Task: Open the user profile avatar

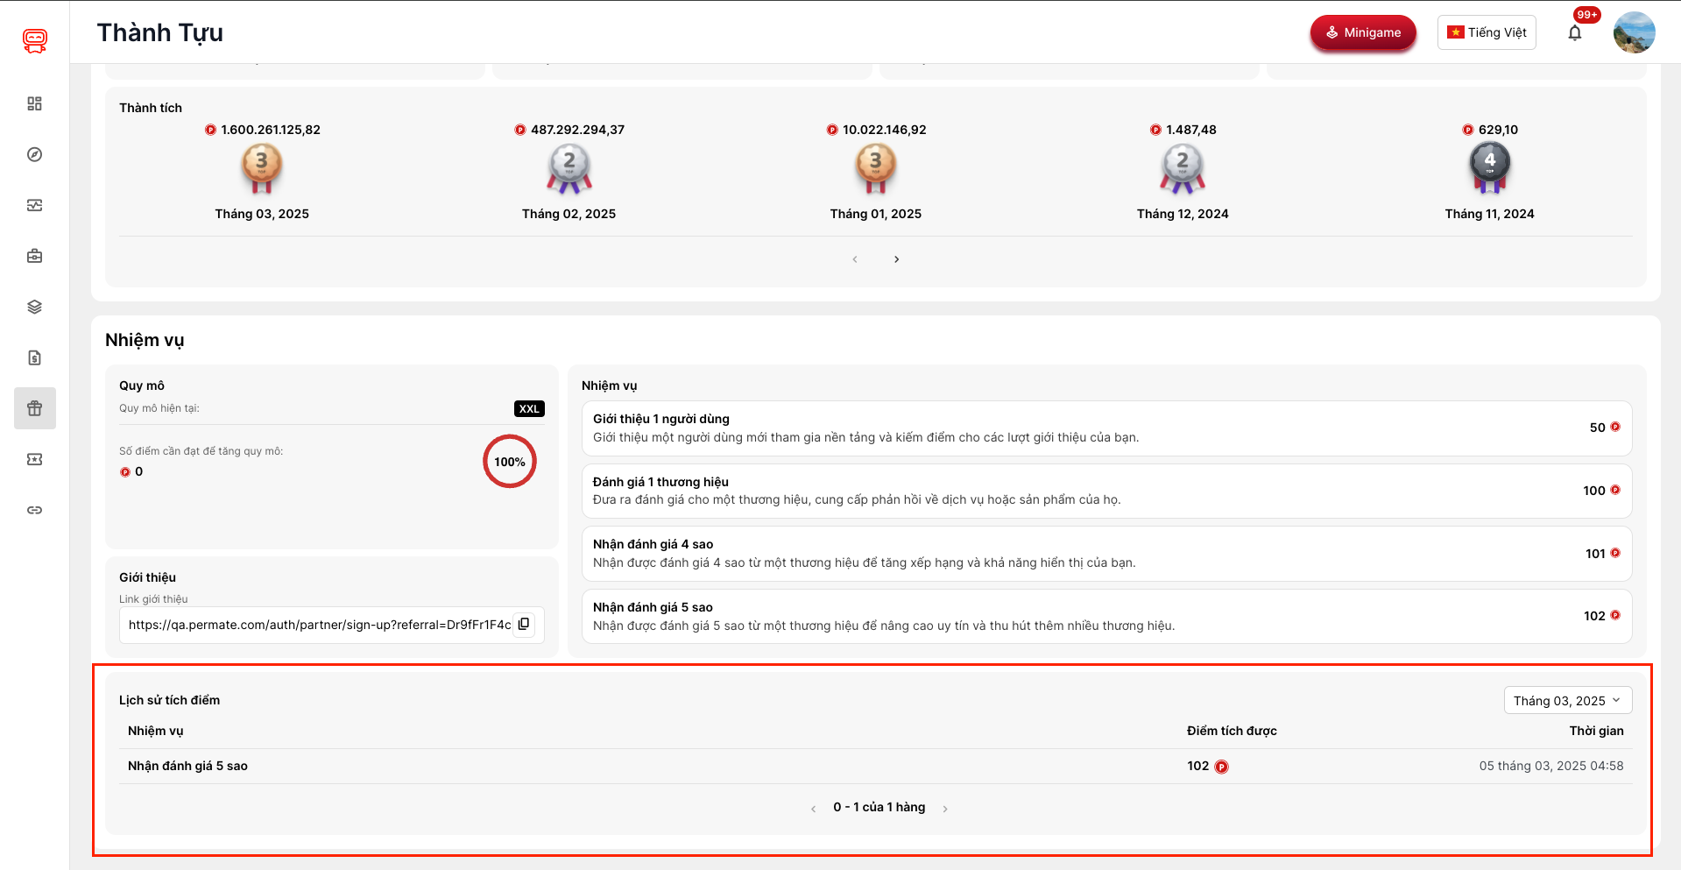Action: click(1634, 33)
